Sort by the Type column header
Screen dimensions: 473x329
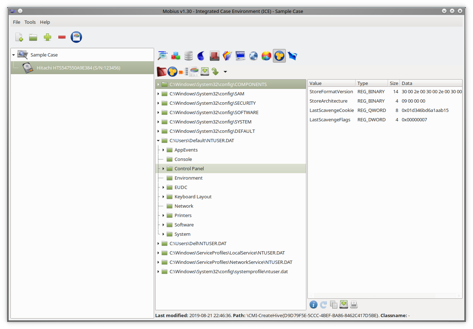coord(371,83)
